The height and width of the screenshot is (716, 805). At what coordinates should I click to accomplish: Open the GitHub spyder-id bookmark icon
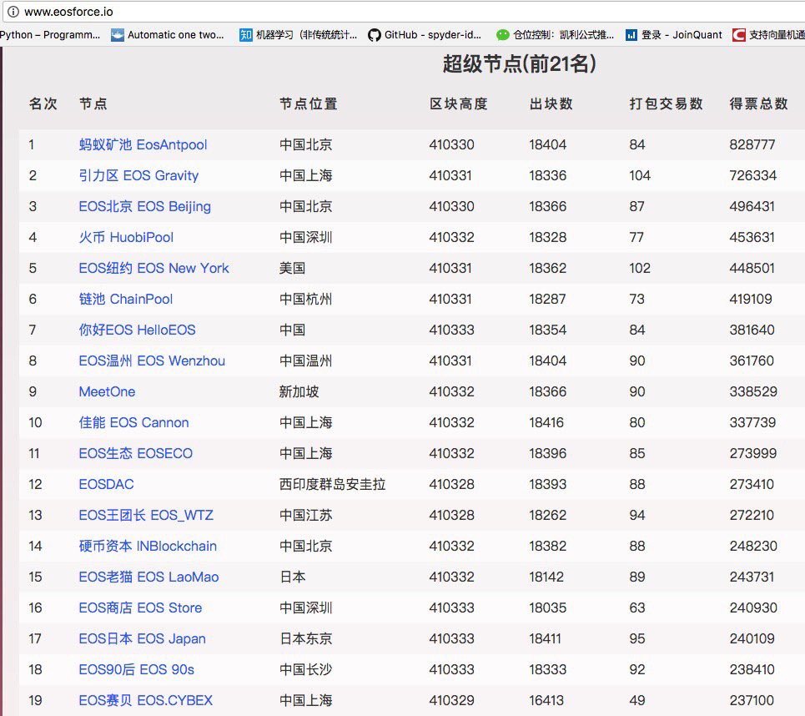(375, 35)
